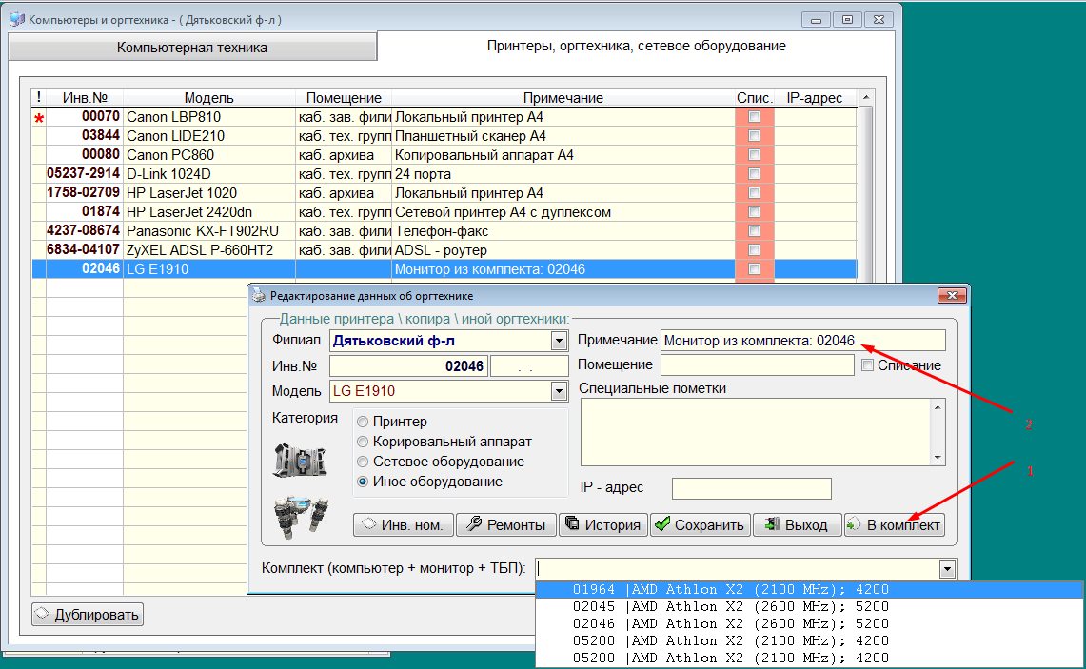Open the Принтеры, оргтехника, сетевое оборудование tab
This screenshot has width=1086, height=669.
(636, 46)
